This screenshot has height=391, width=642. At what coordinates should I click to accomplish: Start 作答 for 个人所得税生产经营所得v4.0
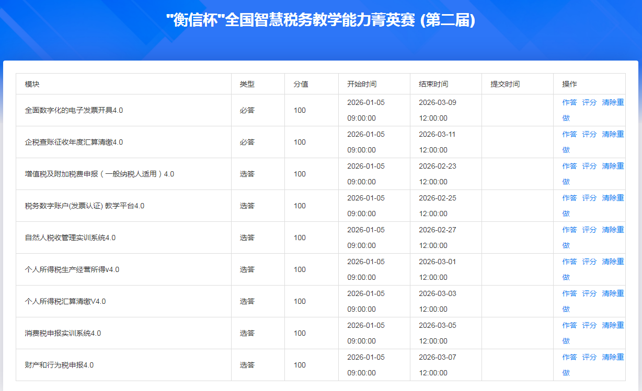coord(569,262)
